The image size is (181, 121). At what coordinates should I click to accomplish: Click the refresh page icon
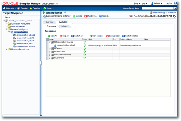(174, 16)
